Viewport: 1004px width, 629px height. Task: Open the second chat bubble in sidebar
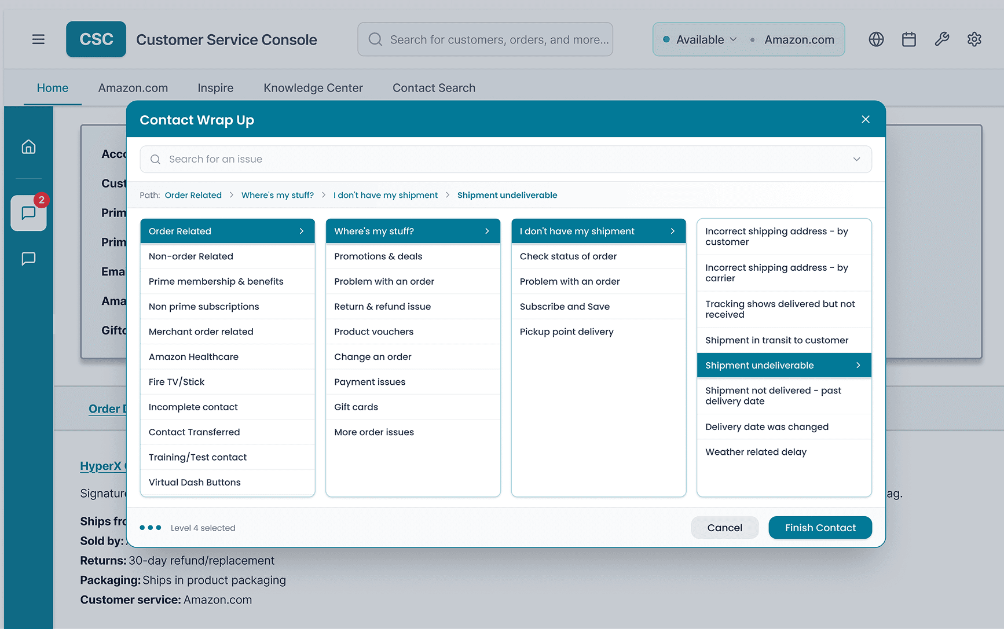point(28,259)
